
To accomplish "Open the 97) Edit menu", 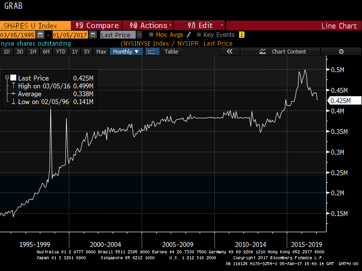I will coord(199,26).
